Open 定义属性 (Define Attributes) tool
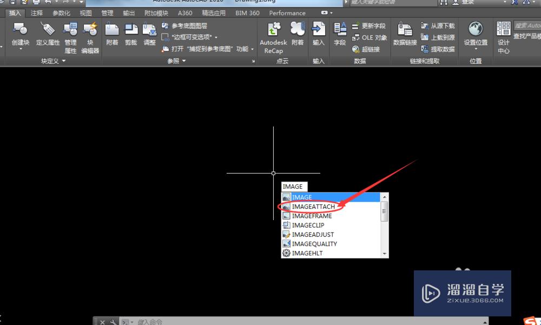This screenshot has height=325, width=541. 48,34
